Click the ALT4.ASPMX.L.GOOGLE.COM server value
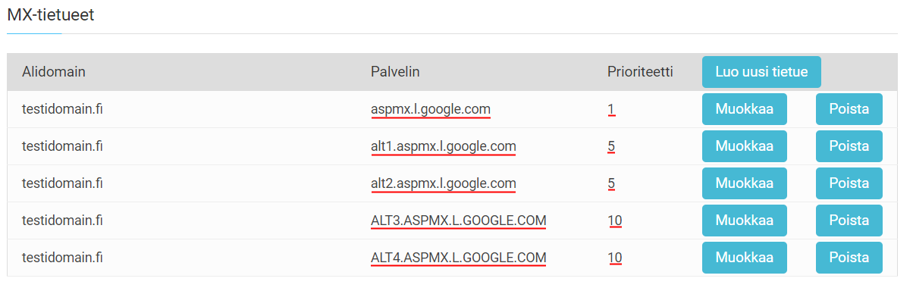This screenshot has width=913, height=291. pos(459,258)
